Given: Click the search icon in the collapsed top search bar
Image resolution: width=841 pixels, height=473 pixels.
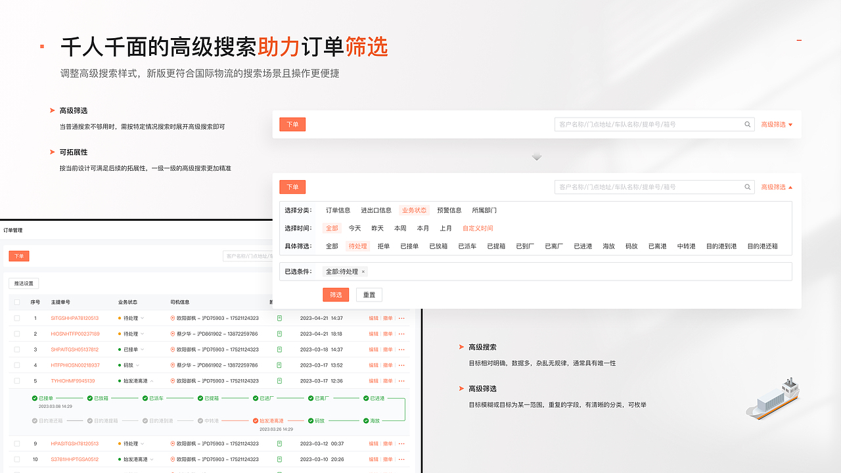Looking at the screenshot, I should [x=747, y=124].
